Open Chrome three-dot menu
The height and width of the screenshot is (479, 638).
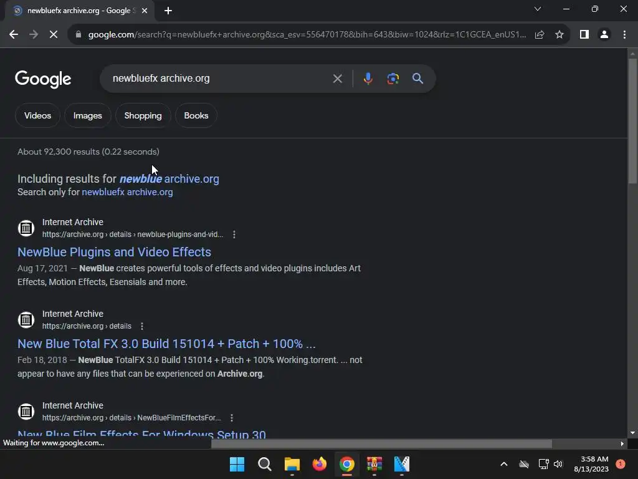pos(624,35)
